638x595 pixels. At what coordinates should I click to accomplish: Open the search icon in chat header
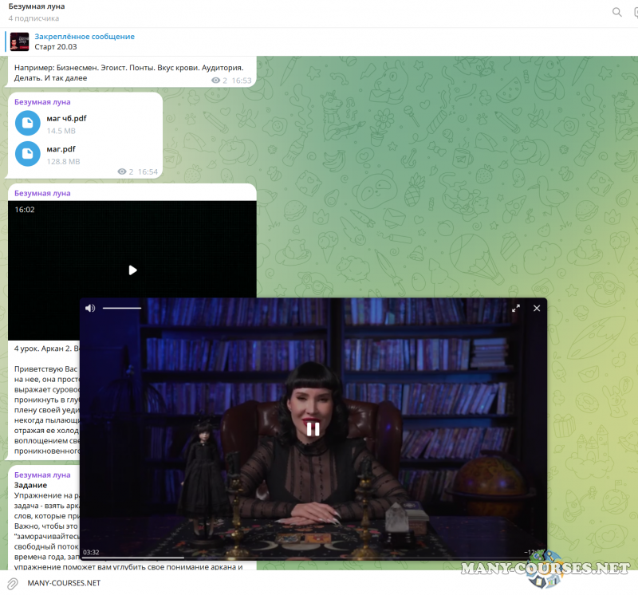click(616, 12)
